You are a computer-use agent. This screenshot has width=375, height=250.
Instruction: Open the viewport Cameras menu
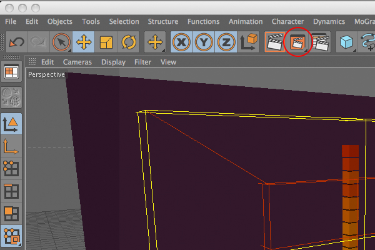[77, 62]
